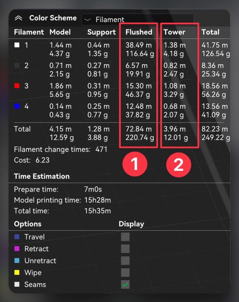
Task: Enable the Travel display checkbox
Action: tap(125, 237)
